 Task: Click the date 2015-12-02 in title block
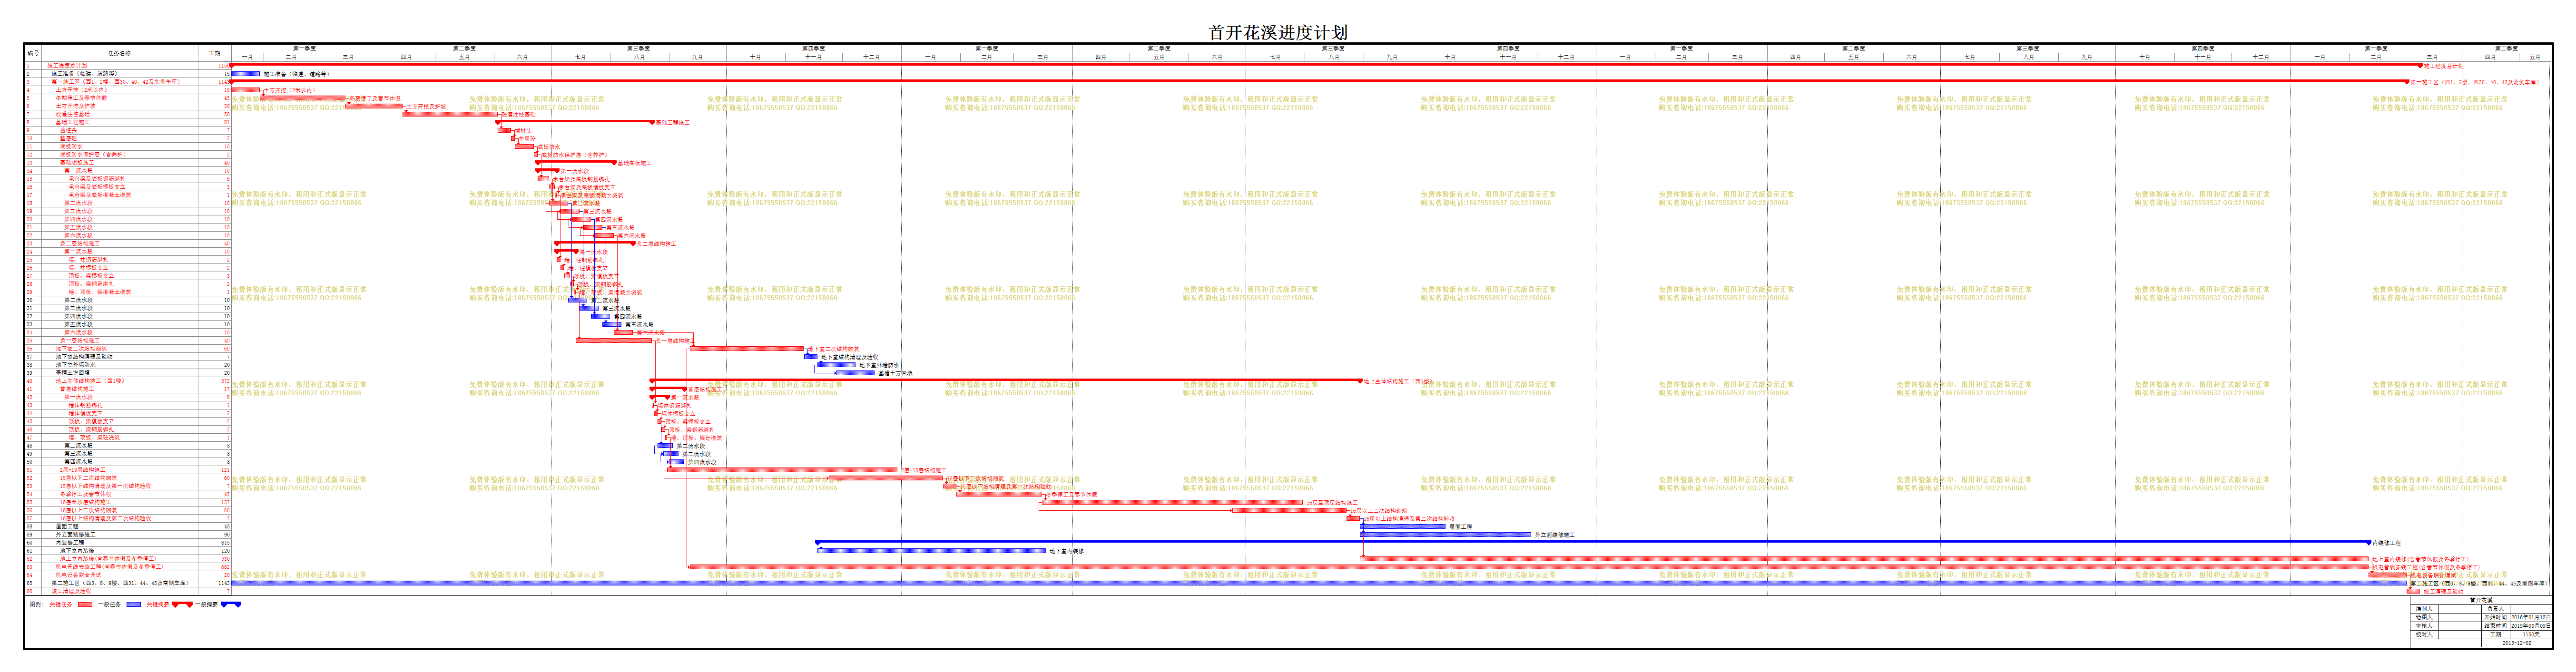(x=2517, y=643)
